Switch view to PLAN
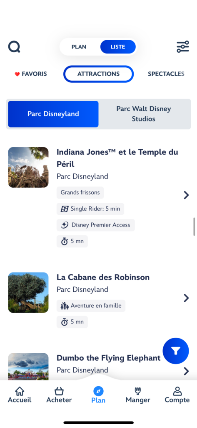Viewport: 197px width, 428px height. click(79, 47)
